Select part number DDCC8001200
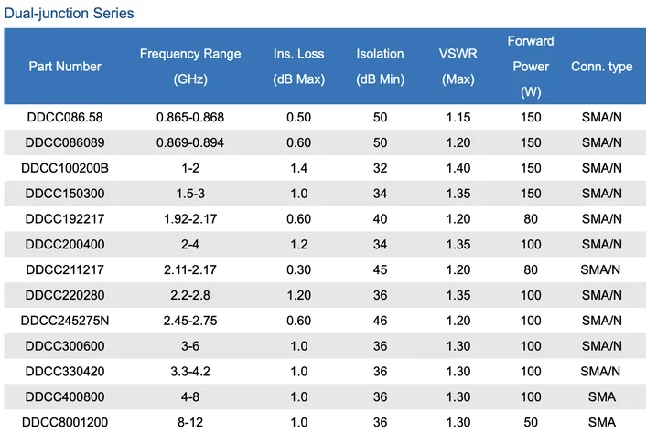646x443 pixels. pos(65,422)
